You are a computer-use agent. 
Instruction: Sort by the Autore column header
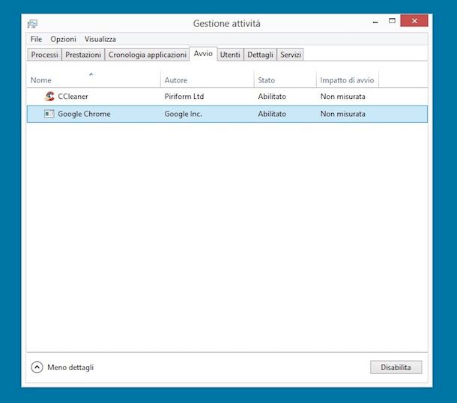pos(208,79)
